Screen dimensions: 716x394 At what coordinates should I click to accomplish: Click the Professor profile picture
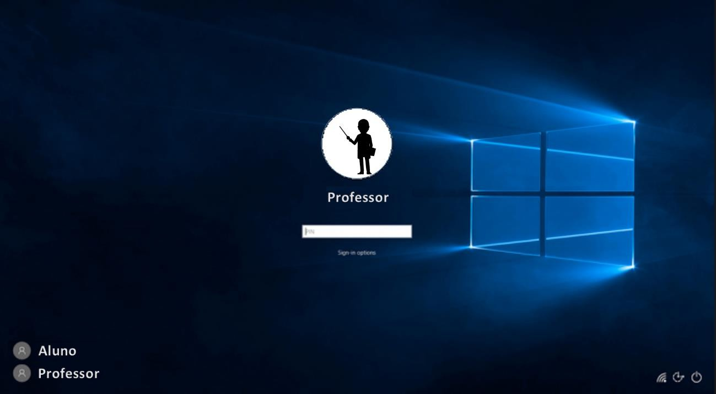pyautogui.click(x=357, y=143)
